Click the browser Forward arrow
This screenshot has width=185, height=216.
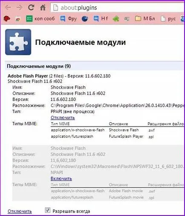tap(19, 7)
